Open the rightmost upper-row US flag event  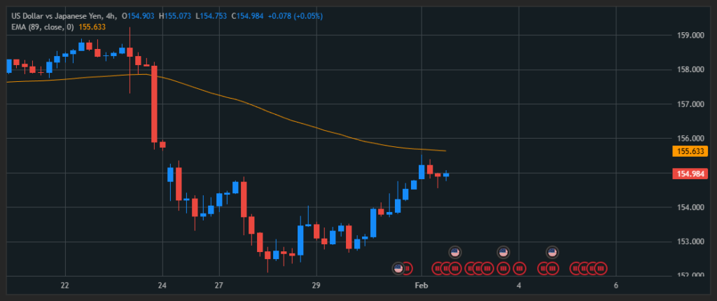click(x=552, y=252)
